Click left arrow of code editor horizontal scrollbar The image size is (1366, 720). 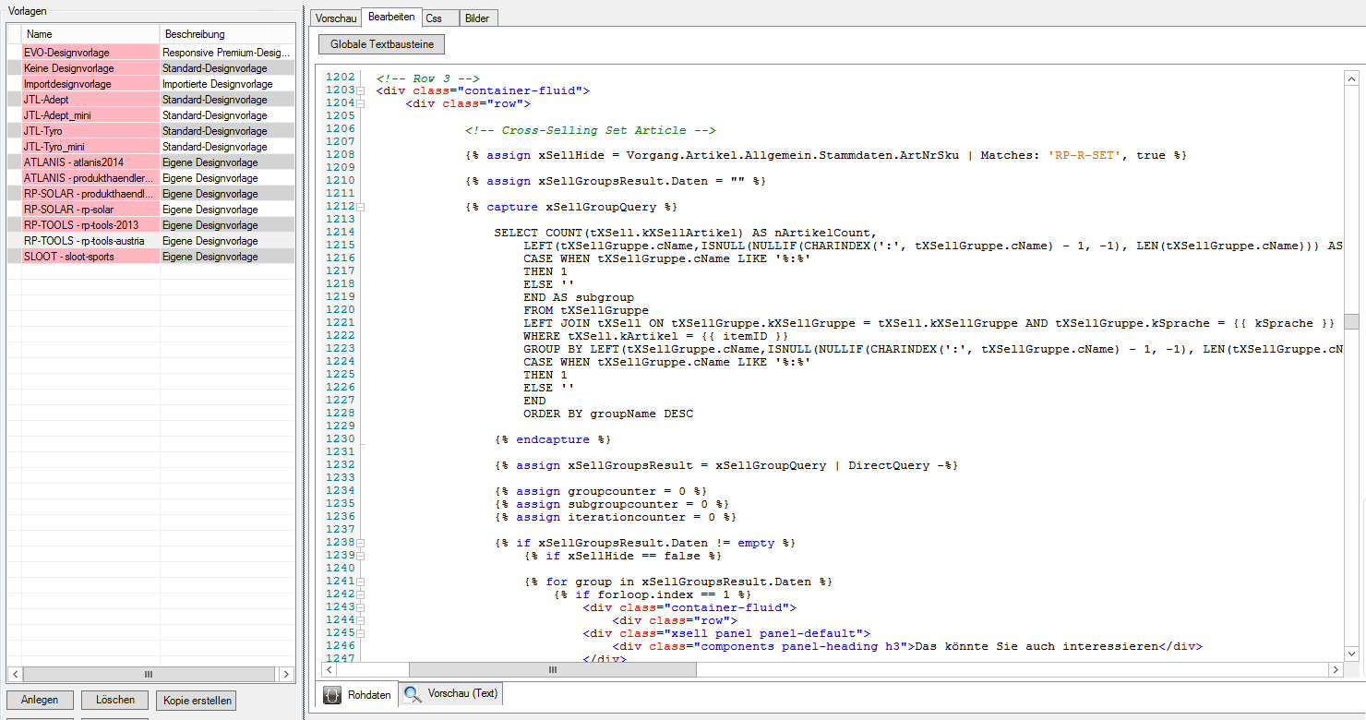[329, 669]
